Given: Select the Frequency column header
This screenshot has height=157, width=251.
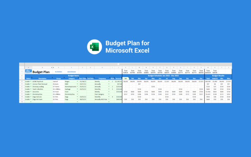Looking at the screenshot, I should [102, 78].
